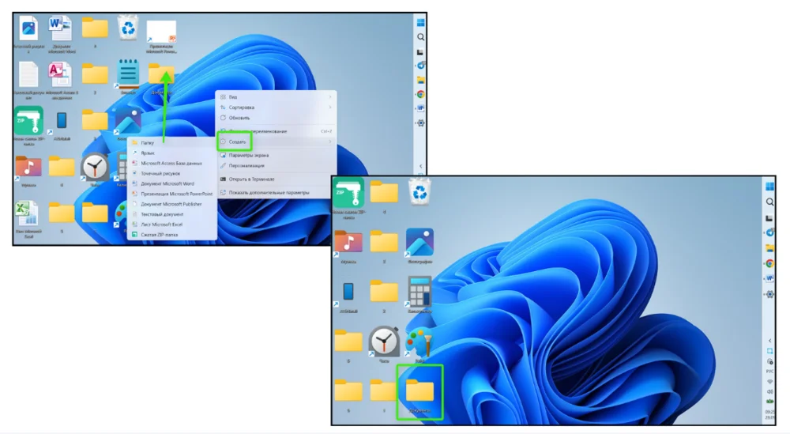The image size is (790, 434).
Task: Select the blank text document on first desktop
Action: tap(28, 74)
